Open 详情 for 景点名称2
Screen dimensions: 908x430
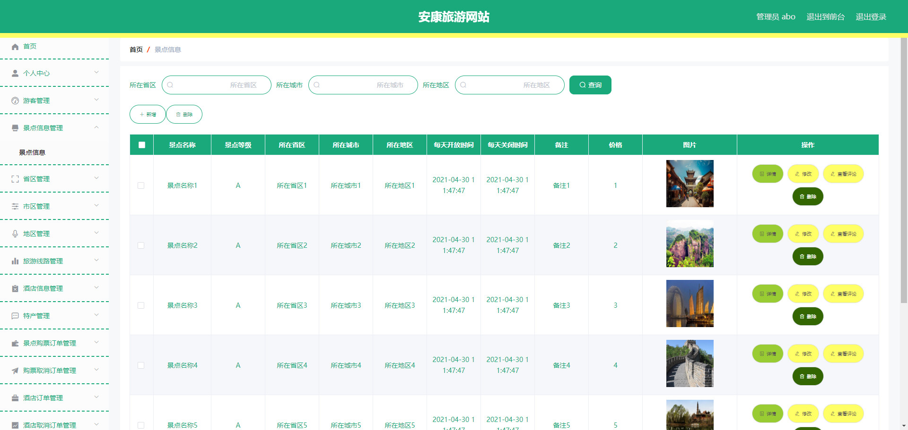(768, 234)
